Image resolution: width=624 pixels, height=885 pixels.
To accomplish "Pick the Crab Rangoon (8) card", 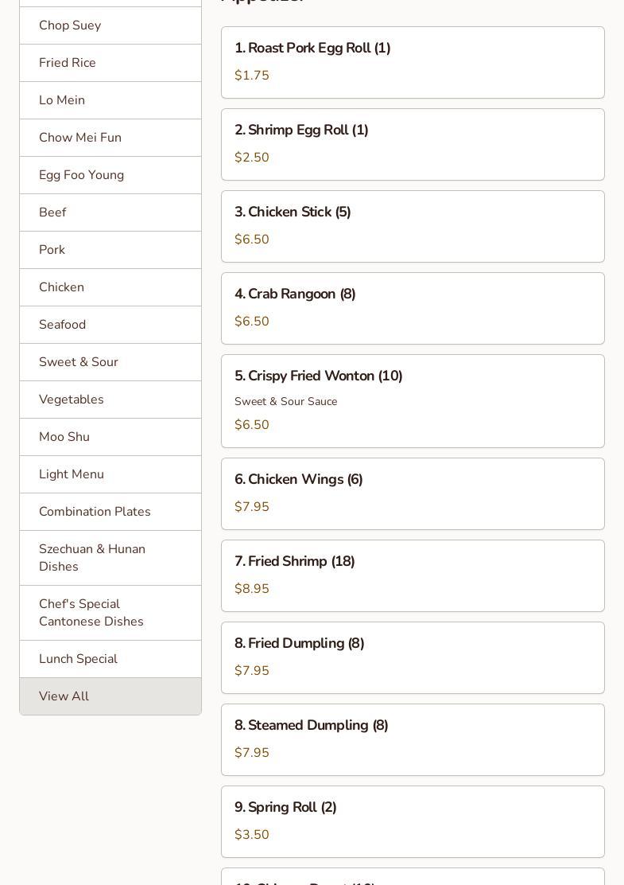I will (x=413, y=308).
